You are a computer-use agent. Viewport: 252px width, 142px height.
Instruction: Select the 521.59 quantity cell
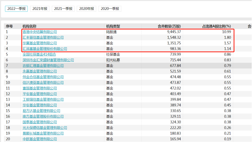tap(175, 71)
